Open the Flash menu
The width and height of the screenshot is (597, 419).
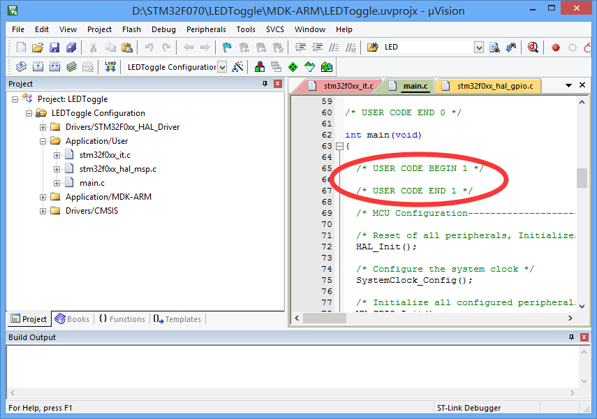[x=131, y=29]
